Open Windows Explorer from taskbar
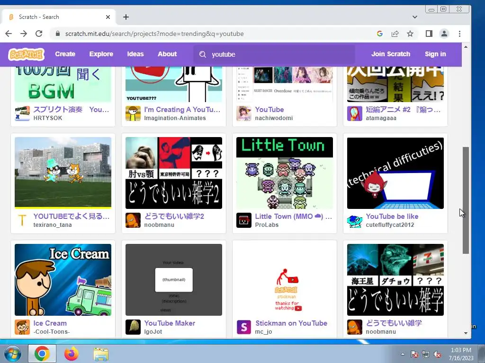The image size is (485, 363). click(x=101, y=354)
